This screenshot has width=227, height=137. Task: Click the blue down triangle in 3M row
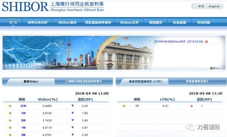(73, 135)
